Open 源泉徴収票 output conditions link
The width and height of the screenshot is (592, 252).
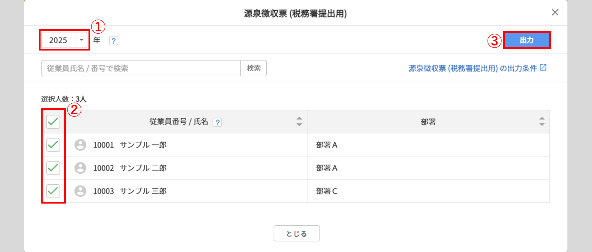[472, 68]
